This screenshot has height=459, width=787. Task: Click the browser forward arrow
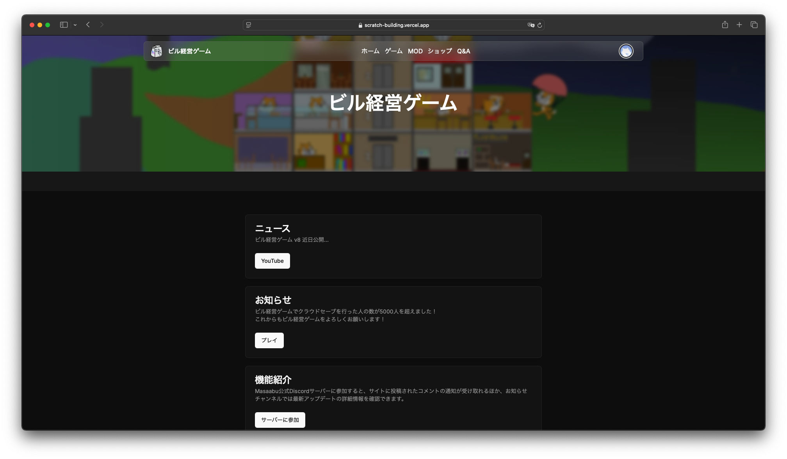(x=102, y=25)
